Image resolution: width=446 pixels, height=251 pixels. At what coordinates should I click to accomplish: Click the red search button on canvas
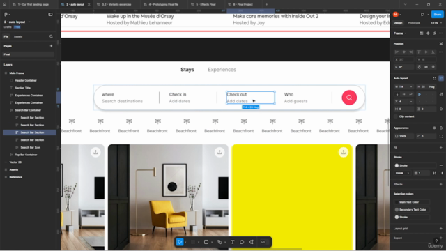tap(349, 98)
